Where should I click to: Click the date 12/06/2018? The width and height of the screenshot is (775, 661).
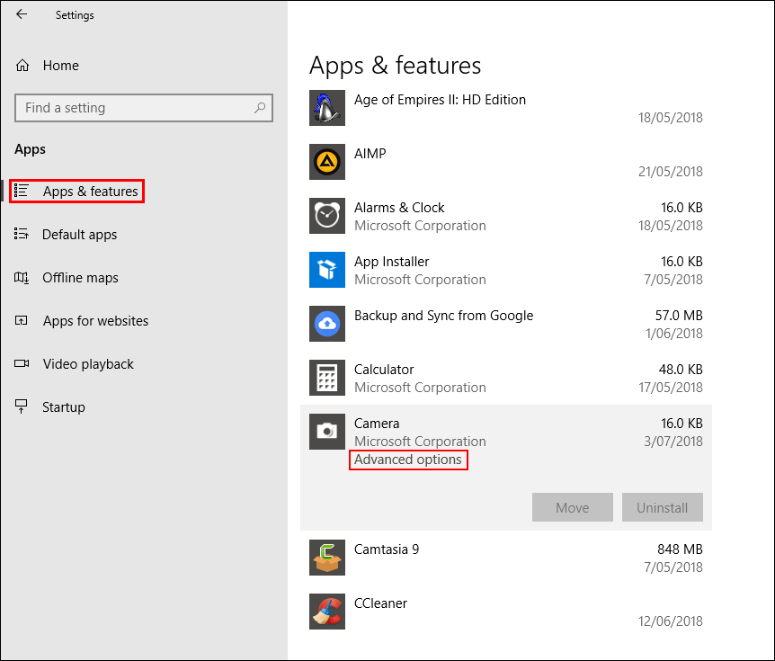coord(670,621)
